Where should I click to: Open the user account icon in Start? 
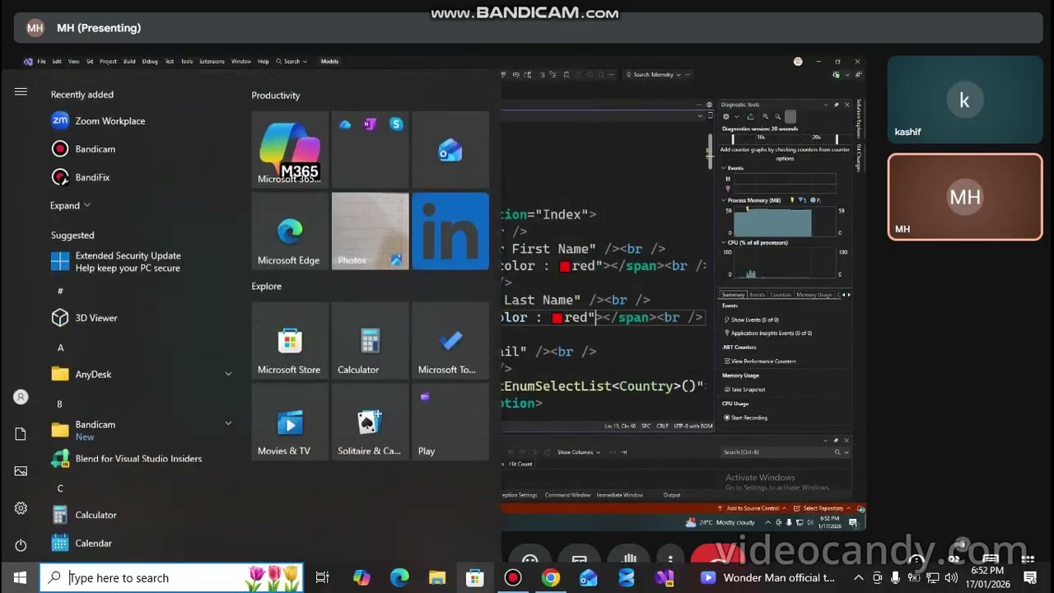coord(21,397)
